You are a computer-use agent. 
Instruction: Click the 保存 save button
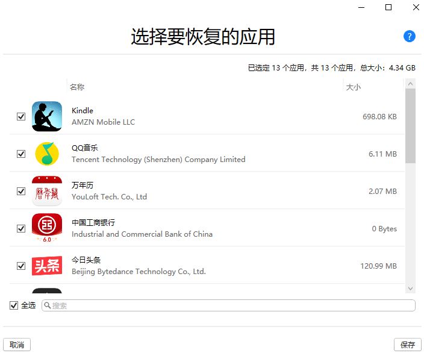408,345
